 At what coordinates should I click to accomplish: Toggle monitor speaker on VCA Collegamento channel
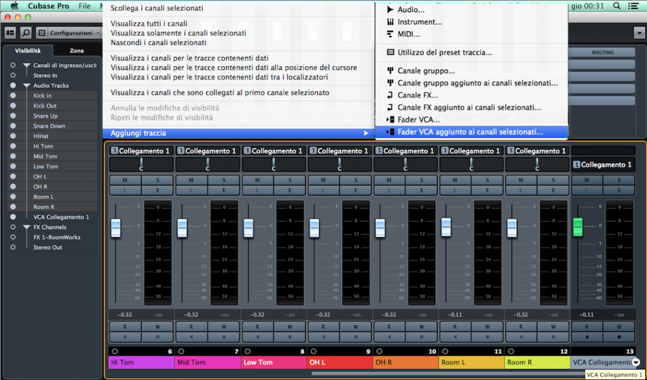pyautogui.click(x=586, y=336)
